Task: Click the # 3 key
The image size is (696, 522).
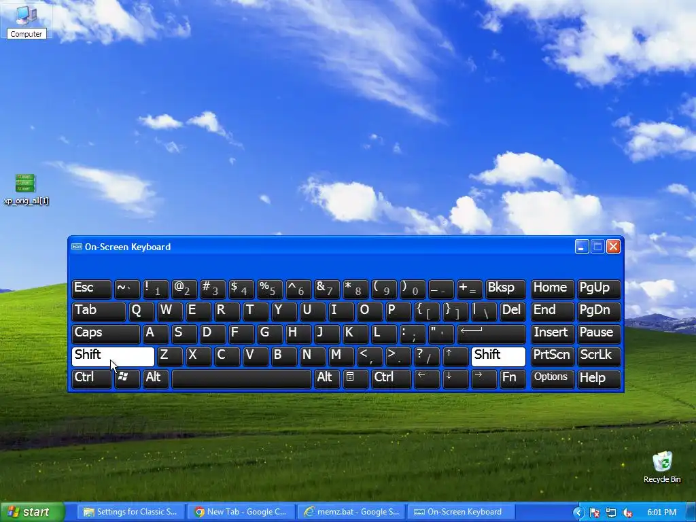Action: [x=213, y=289]
